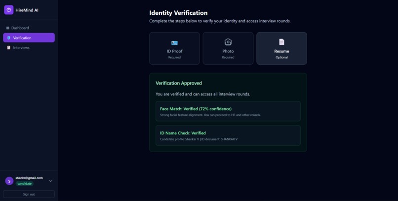
Task: Click the Identity Verification heading
Action: pyautogui.click(x=178, y=13)
